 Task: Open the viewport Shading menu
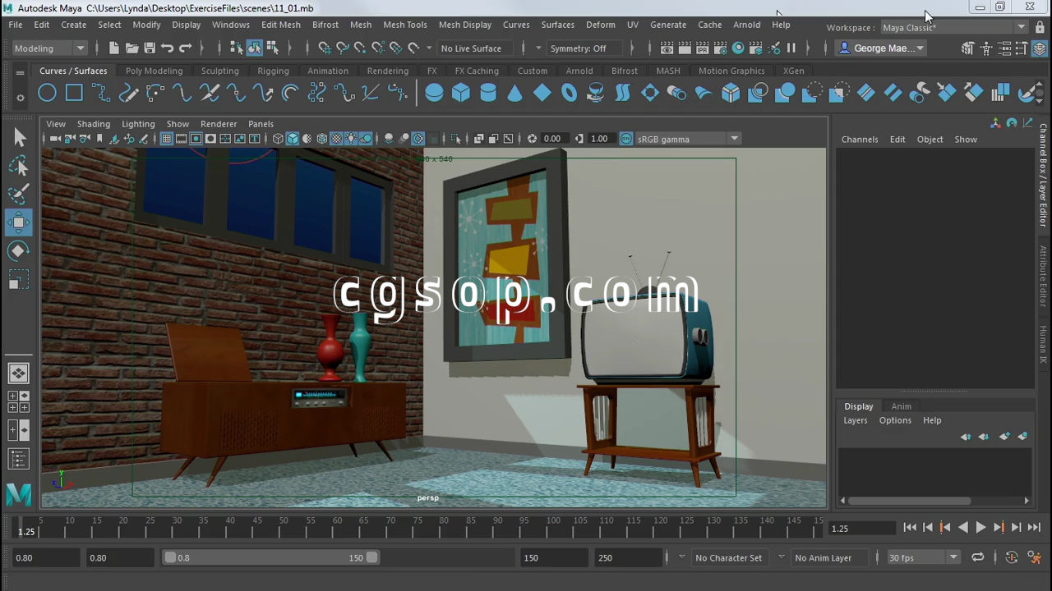[94, 124]
